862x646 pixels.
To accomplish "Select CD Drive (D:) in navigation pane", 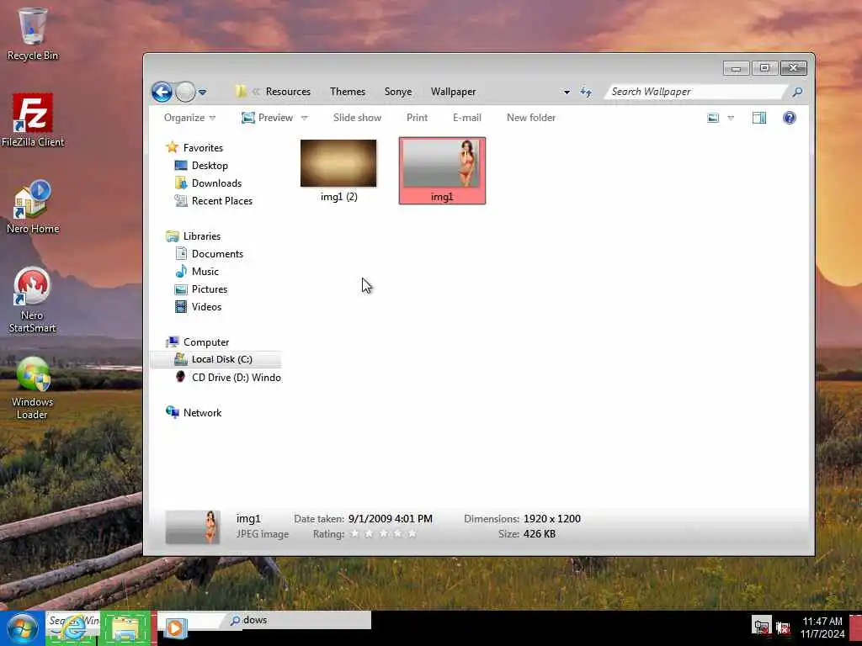I will coord(237,378).
